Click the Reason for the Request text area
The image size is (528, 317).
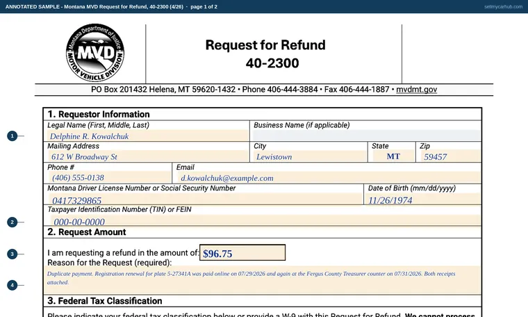coord(263,280)
